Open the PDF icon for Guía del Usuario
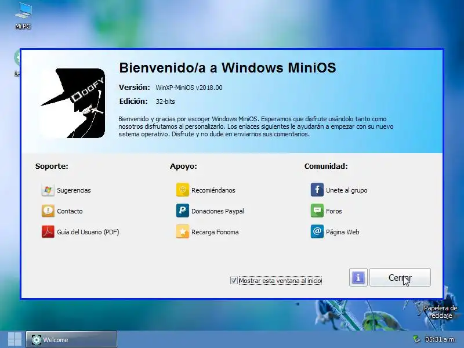Screen dimensions: 464x348 pos(48,232)
